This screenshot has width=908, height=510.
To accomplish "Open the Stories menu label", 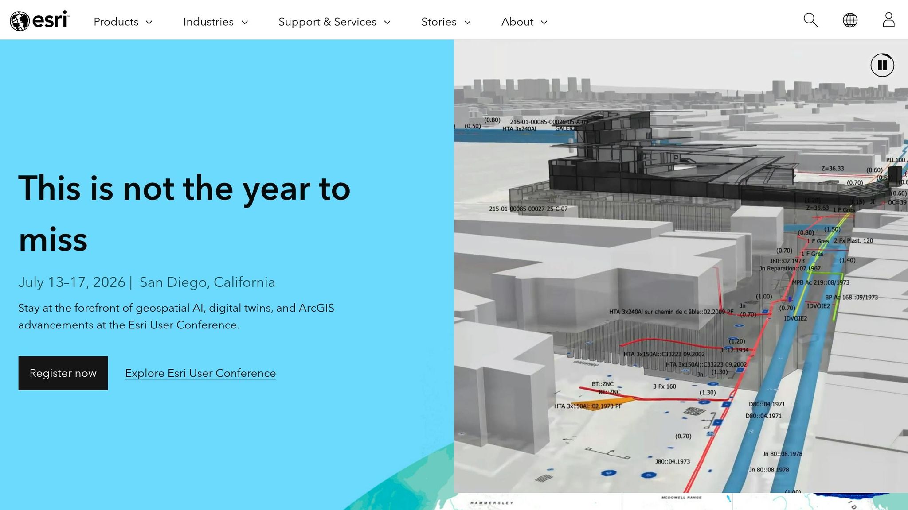I will click(x=439, y=22).
